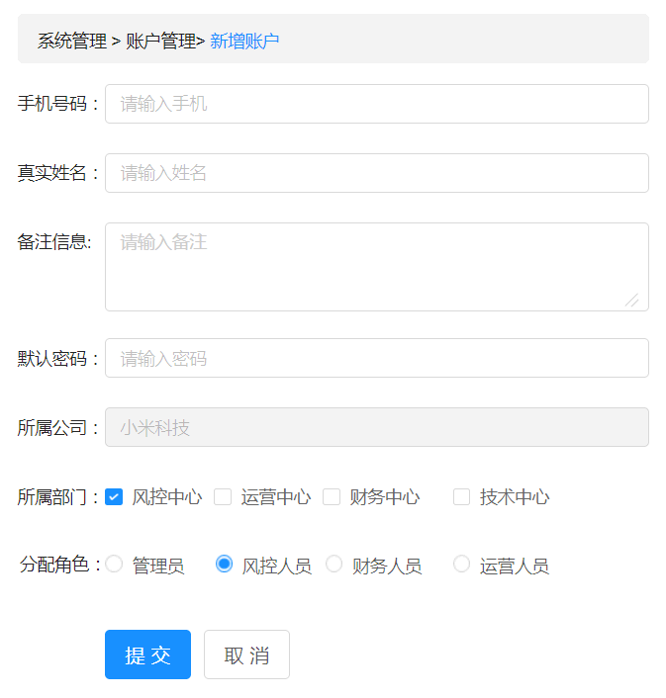Click the 取消 button
Image resolution: width=666 pixels, height=698 pixels.
pos(246,654)
